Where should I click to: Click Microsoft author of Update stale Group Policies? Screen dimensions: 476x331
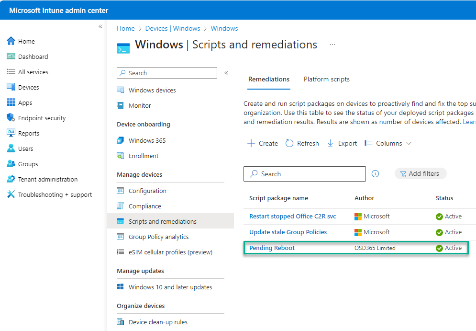click(x=372, y=232)
